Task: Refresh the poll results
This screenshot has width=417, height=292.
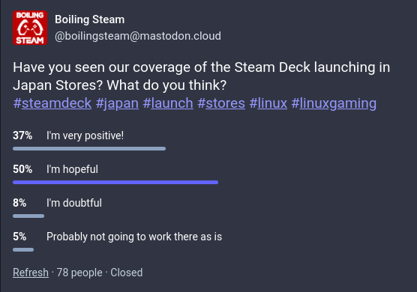Action: 31,273
